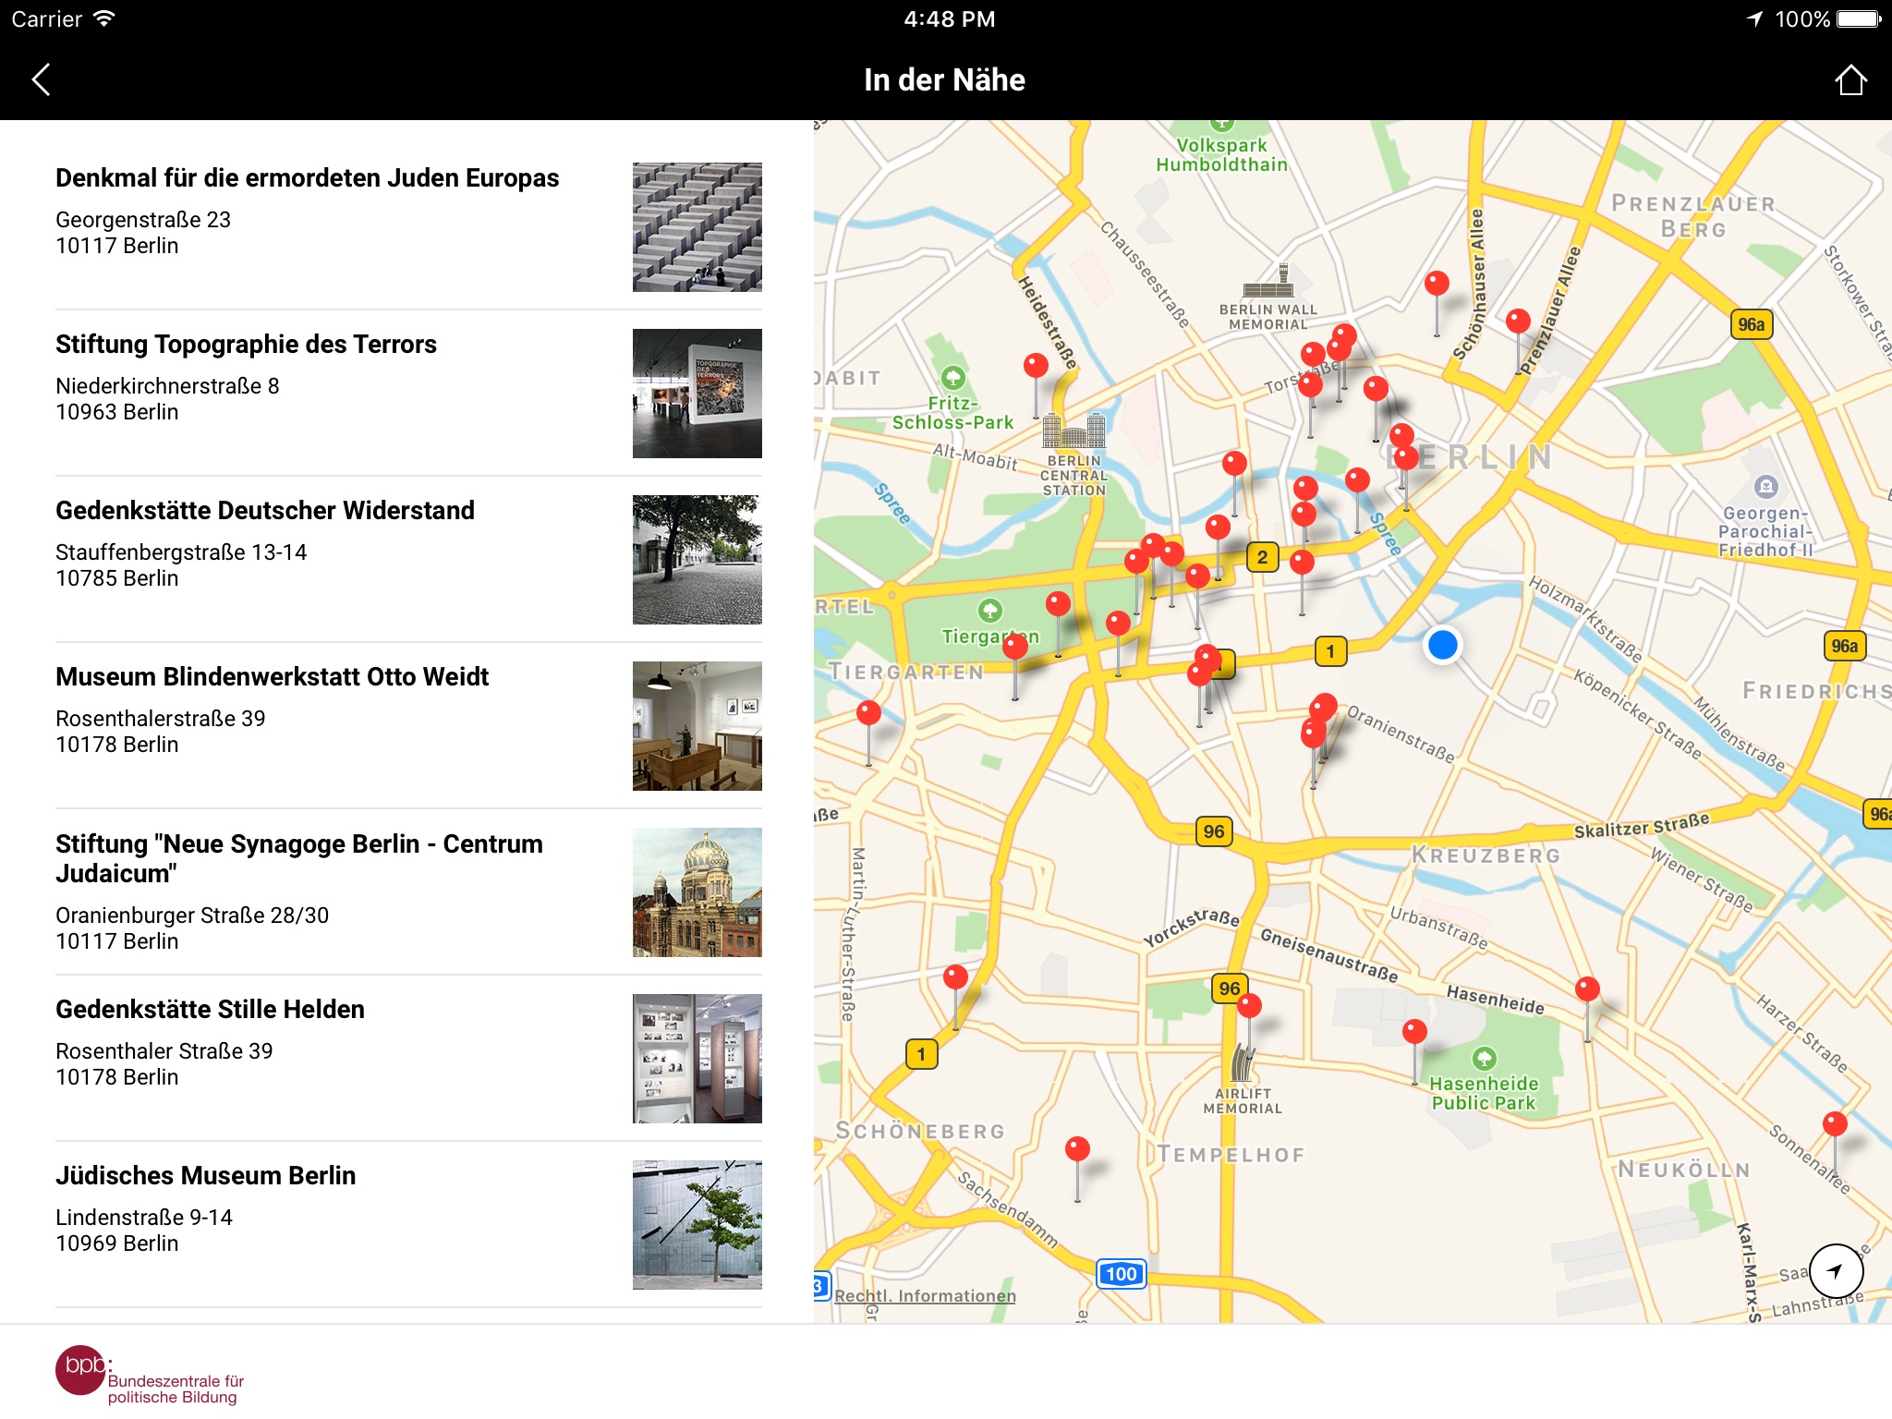1892x1419 pixels.
Task: Select the red pin south of Schöneberg label
Action: point(1077,1148)
